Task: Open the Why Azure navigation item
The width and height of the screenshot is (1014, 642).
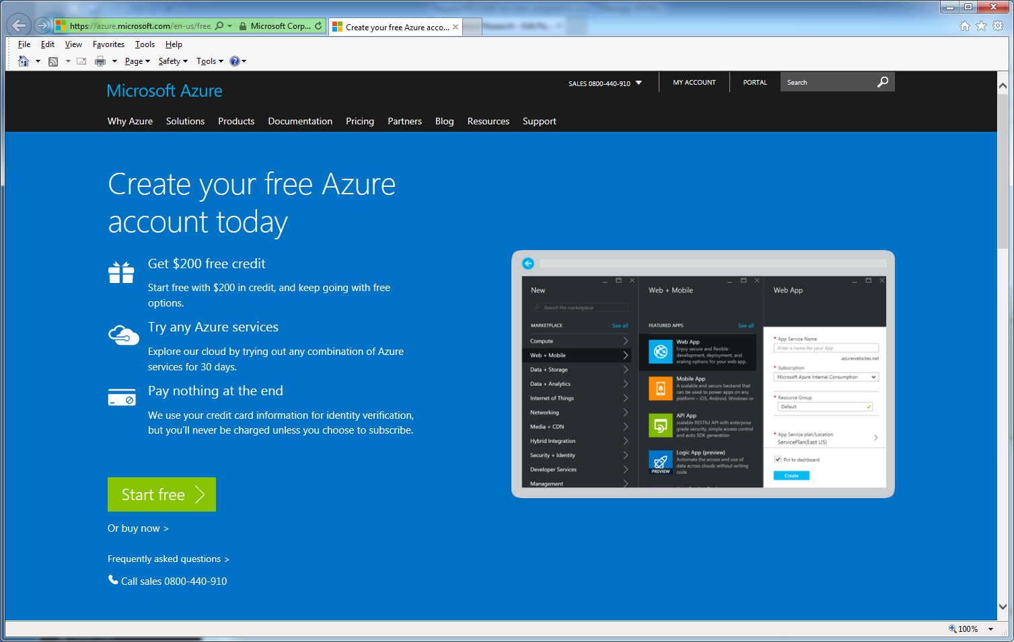Action: click(x=130, y=121)
